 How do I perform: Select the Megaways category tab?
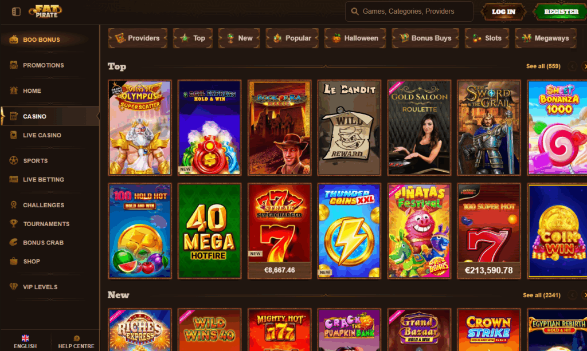point(546,38)
